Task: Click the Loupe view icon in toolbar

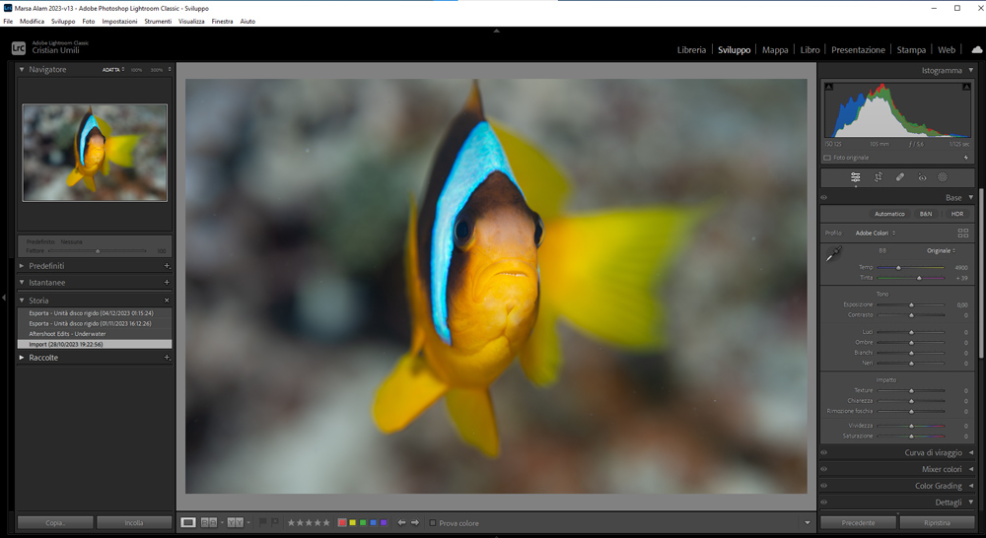Action: coord(188,522)
